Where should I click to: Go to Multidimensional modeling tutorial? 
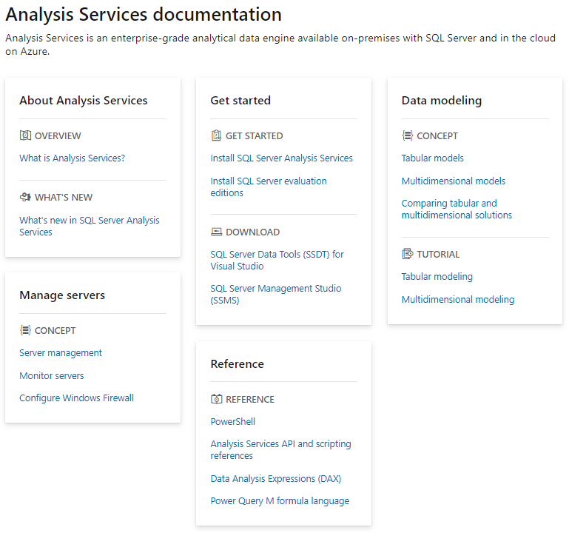(x=457, y=299)
